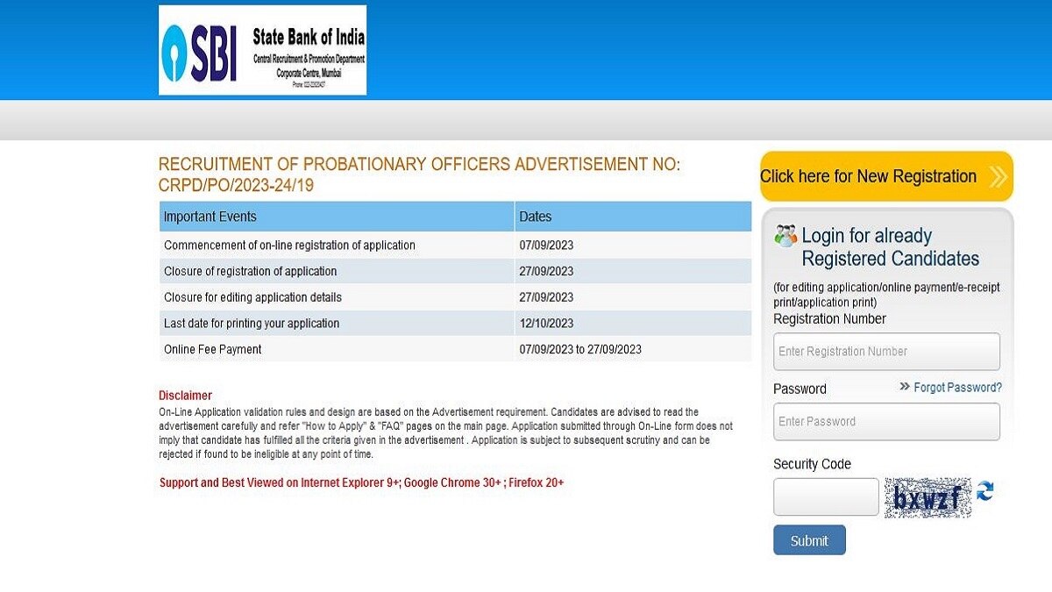The image size is (1052, 592).
Task: Click the red Disclaimer heading
Action: (185, 396)
